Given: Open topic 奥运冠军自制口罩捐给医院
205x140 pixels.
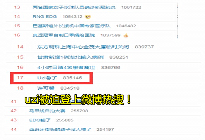Looking at the screenshot, I should (64, 35).
